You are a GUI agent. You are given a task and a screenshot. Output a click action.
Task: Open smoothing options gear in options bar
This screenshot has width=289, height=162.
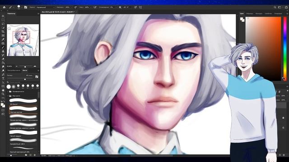[x=120, y=7]
